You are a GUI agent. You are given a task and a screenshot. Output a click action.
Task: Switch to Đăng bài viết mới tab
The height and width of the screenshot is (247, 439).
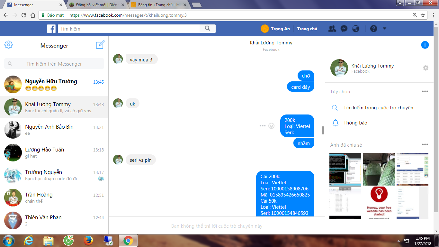96,5
